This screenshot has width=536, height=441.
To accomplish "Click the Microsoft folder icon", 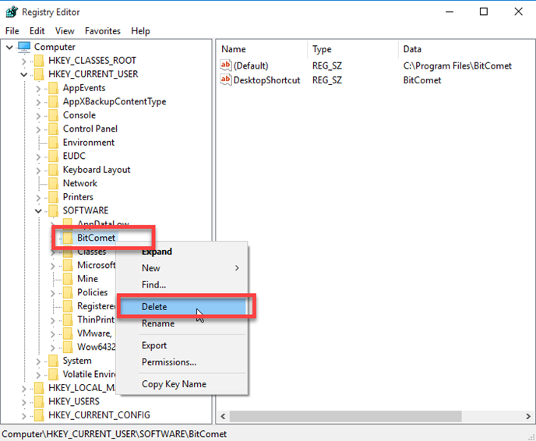I will (x=68, y=265).
